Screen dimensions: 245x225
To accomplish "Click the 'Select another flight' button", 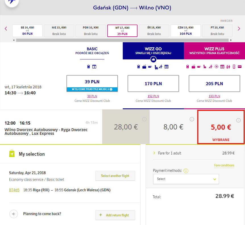I will tap(115, 176).
